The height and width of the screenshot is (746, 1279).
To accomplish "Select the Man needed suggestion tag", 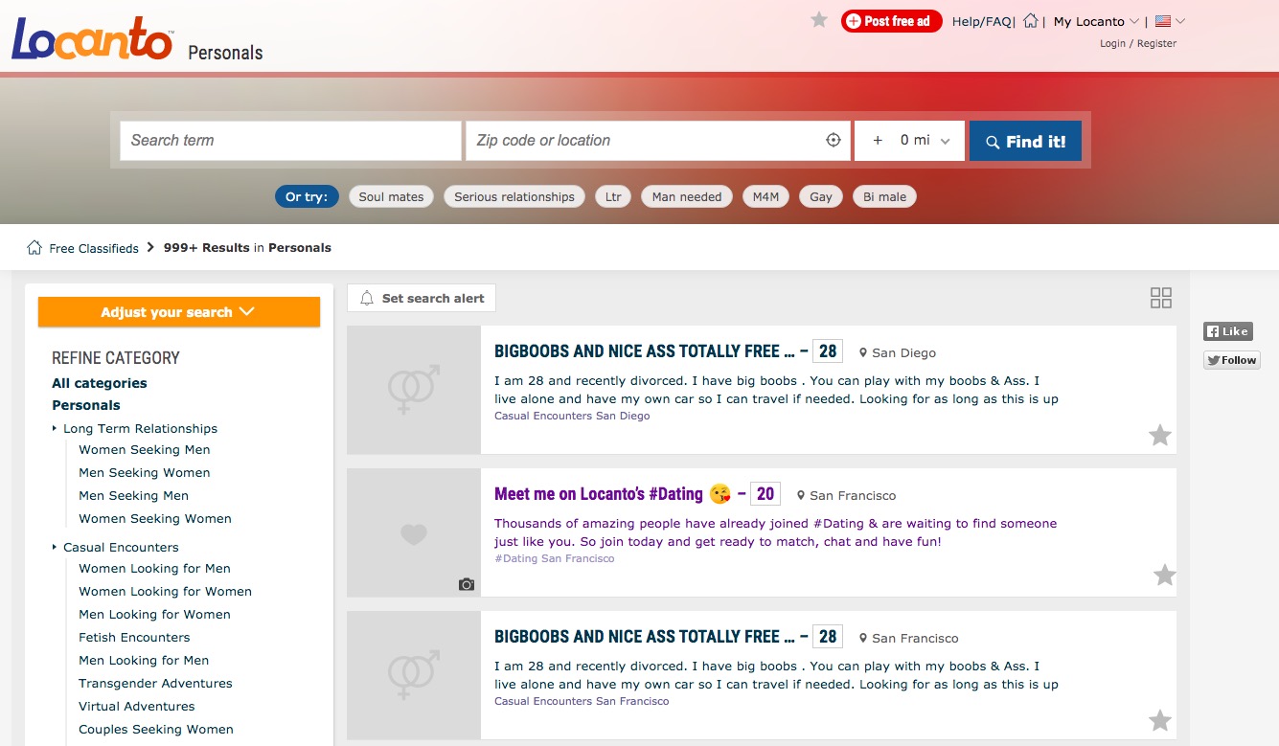I will pos(687,196).
